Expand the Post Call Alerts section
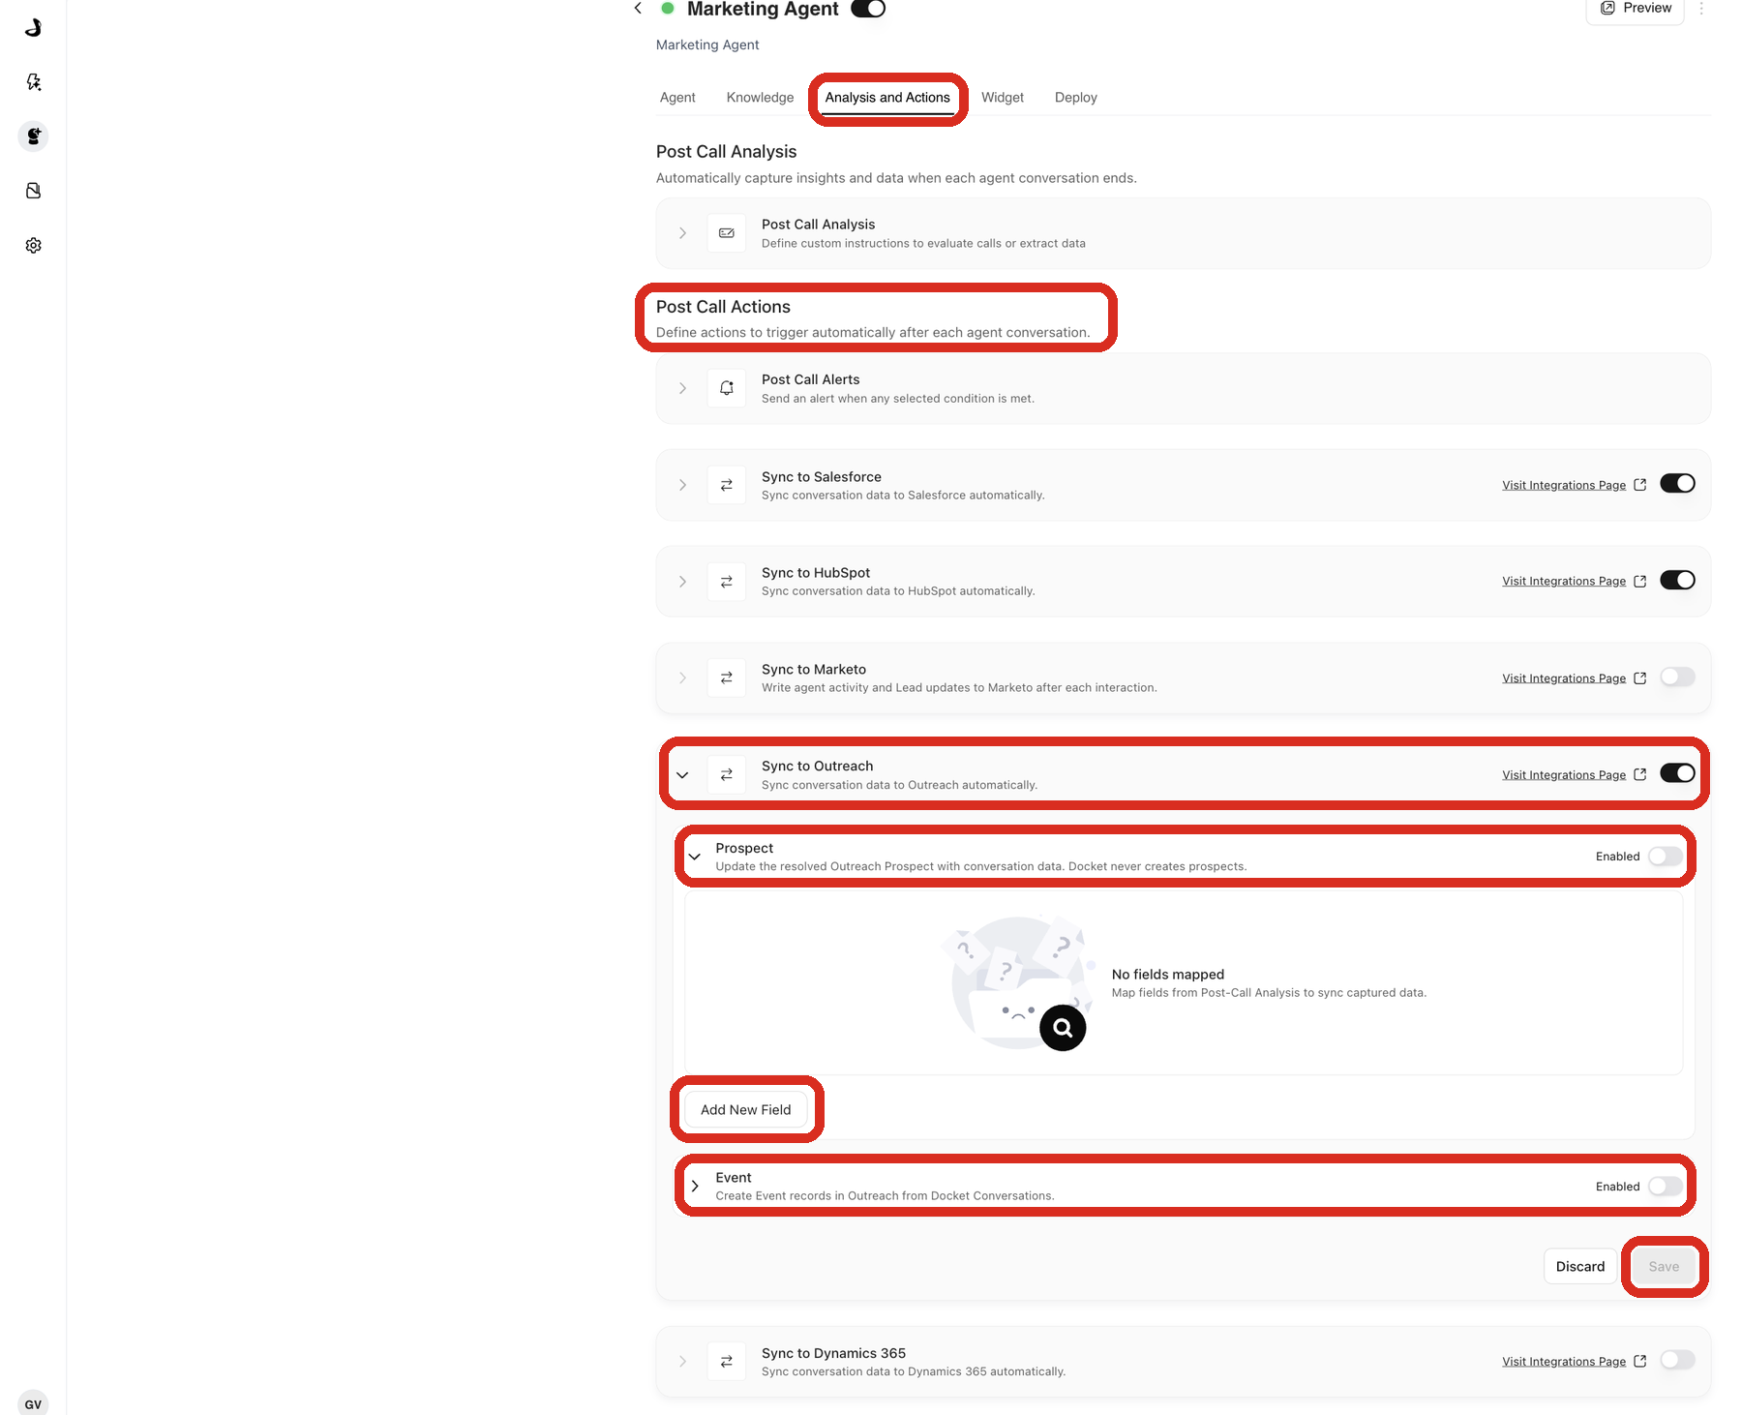This screenshot has height=1415, width=1742. (x=683, y=388)
